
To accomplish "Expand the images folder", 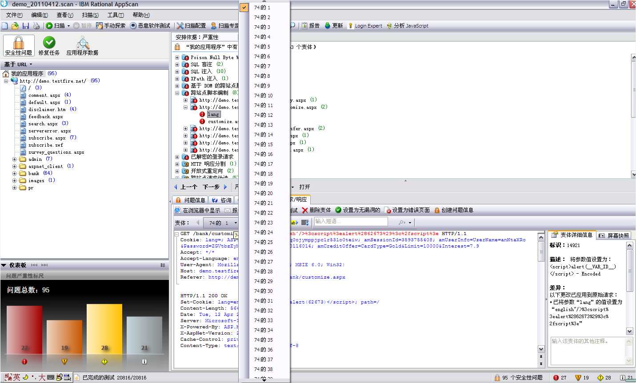I will [14, 180].
